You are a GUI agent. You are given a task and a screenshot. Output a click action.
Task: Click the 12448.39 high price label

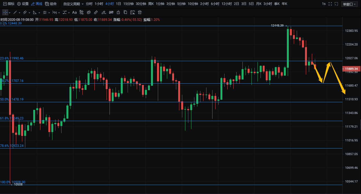point(277,25)
